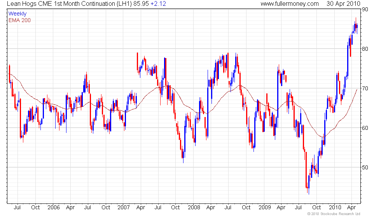Click the 'Oct' label just before 2008
This screenshot has width=381, height=217.
click(175, 208)
